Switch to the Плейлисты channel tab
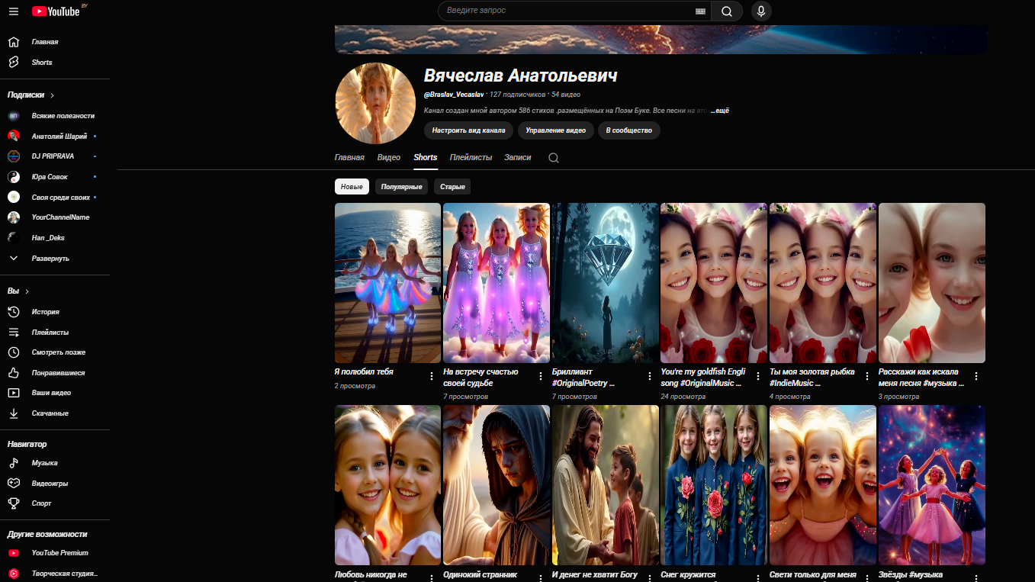 pos(471,158)
